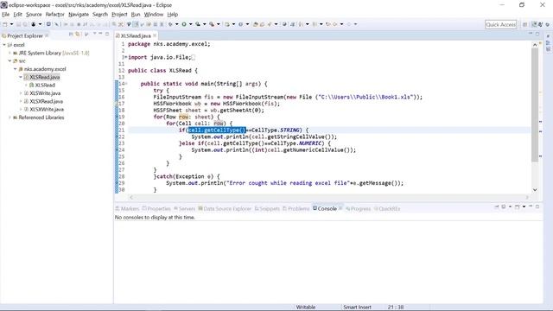Click the Smart Insert status bar entry
The height and width of the screenshot is (311, 553).
coord(357,308)
